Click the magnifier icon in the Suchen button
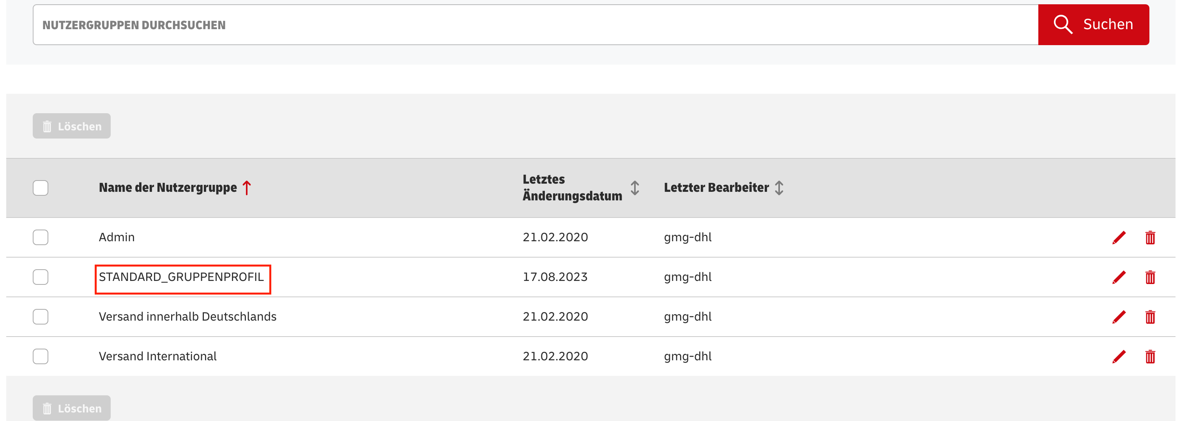This screenshot has width=1195, height=421. pos(1063,24)
